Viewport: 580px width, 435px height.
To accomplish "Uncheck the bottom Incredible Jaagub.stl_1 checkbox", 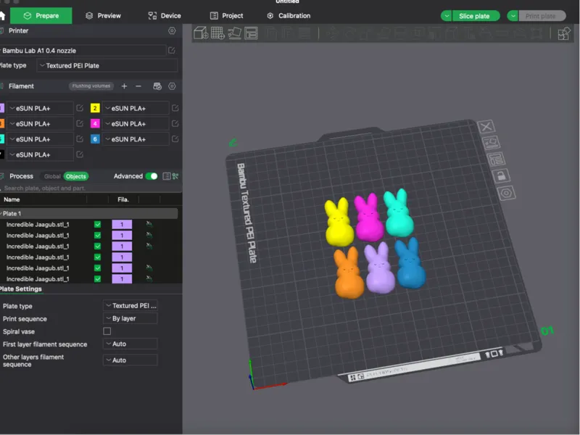I will pos(97,279).
